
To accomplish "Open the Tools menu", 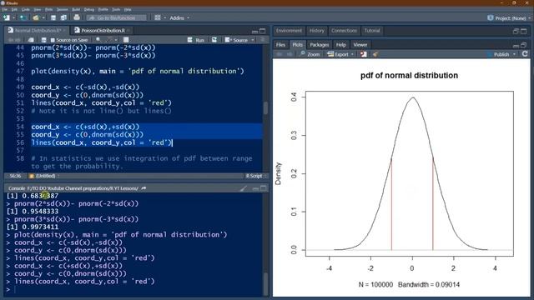I will pos(116,9).
